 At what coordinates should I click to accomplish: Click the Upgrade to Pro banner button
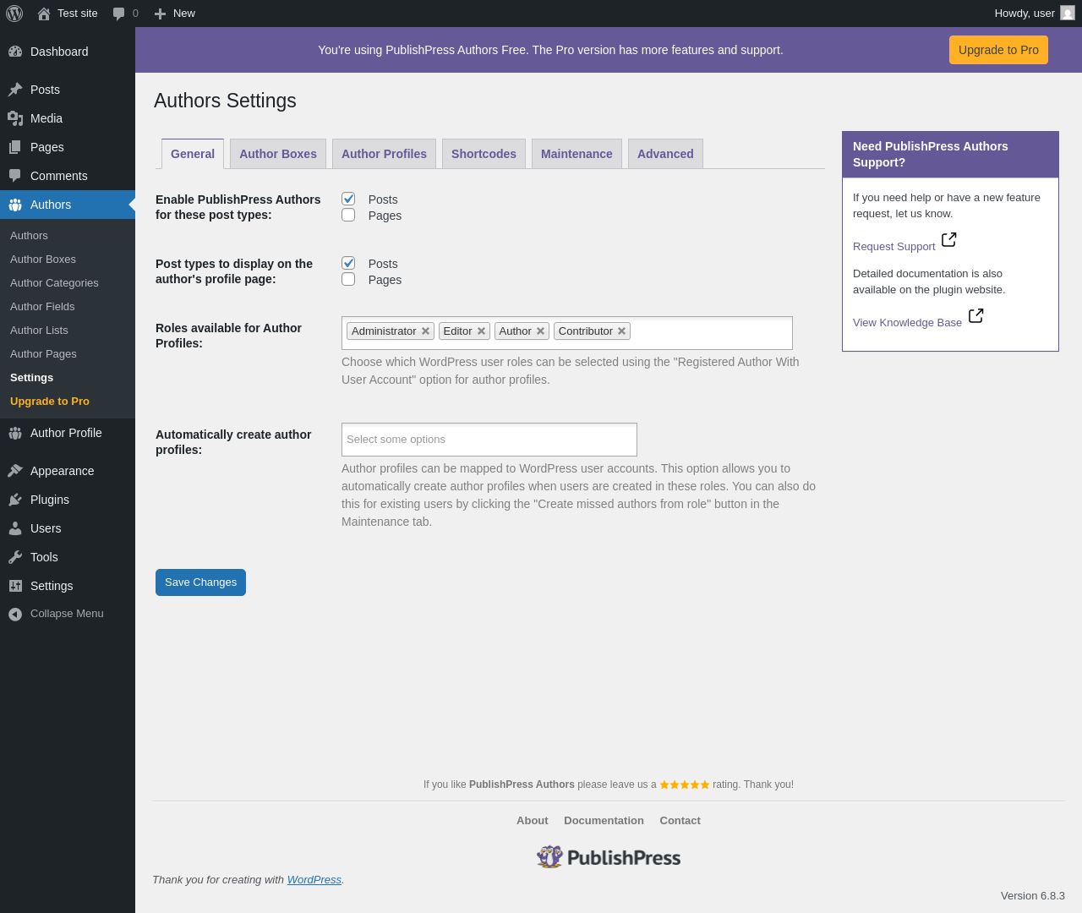click(x=998, y=50)
